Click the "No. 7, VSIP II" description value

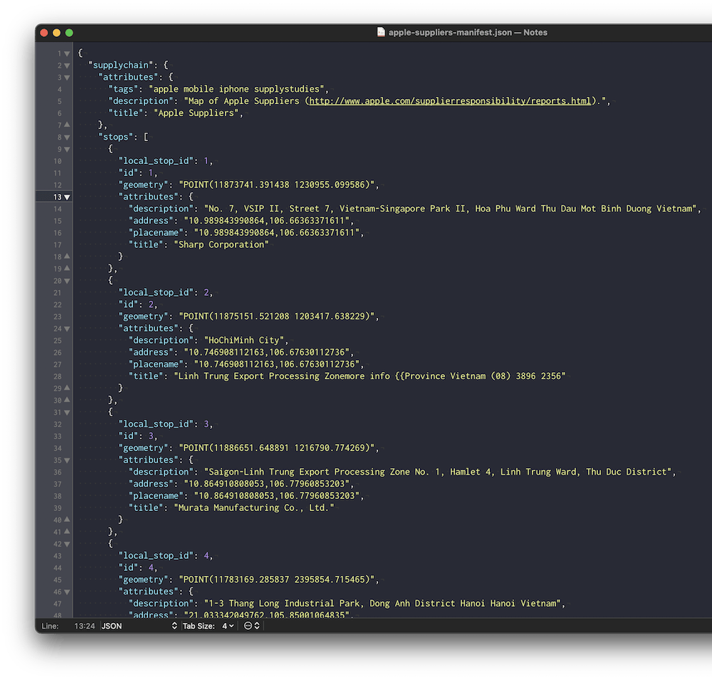coord(450,209)
